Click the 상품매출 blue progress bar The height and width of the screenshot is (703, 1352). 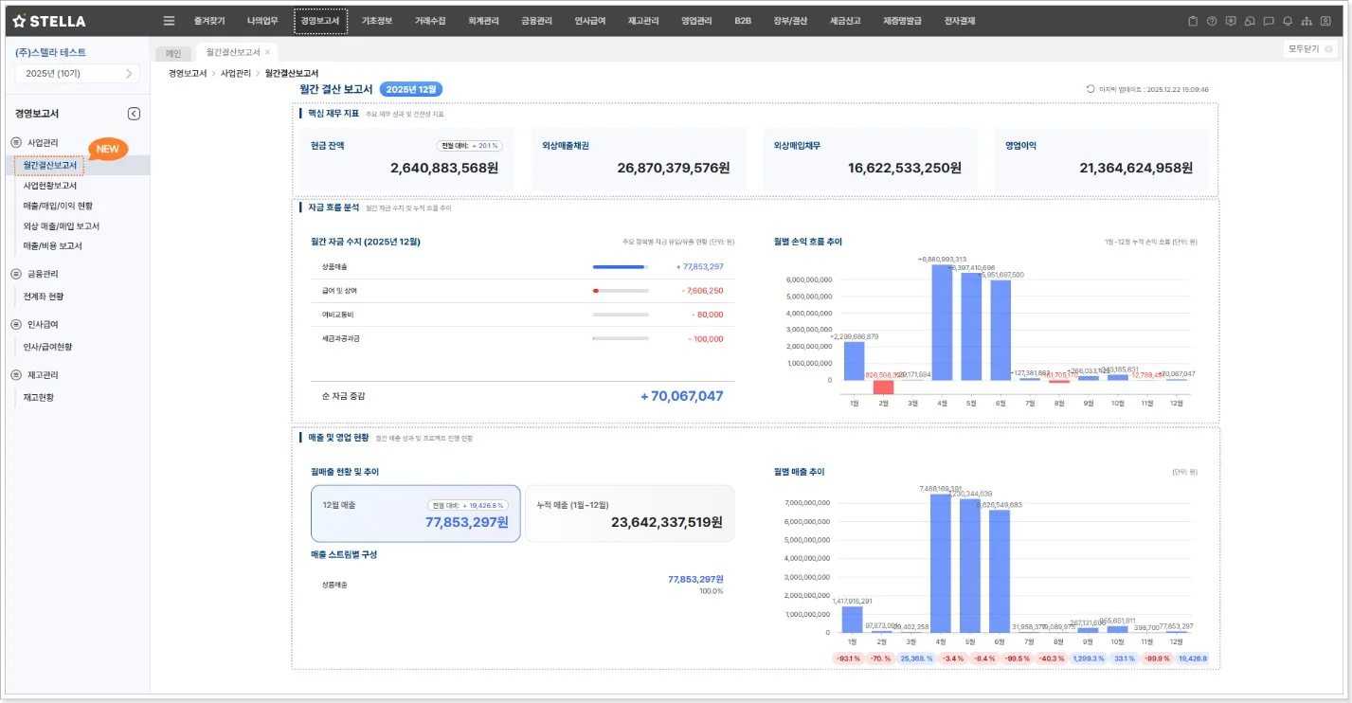[x=620, y=267]
